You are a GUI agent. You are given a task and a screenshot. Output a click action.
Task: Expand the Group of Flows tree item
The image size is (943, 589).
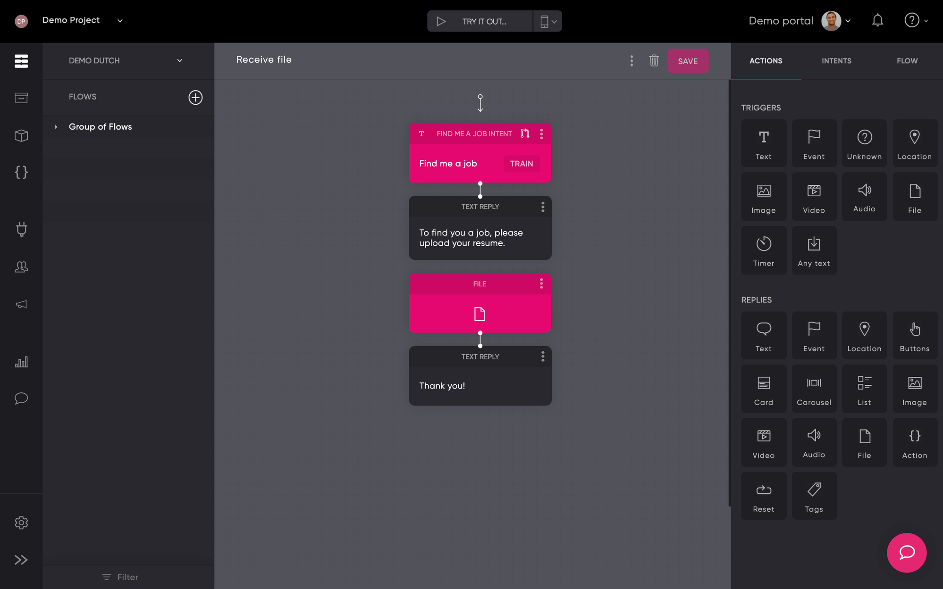[56, 127]
